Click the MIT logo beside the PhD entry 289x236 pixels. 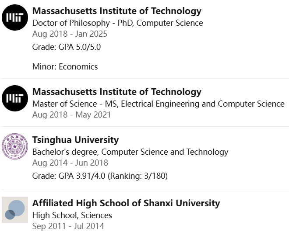click(x=15, y=17)
